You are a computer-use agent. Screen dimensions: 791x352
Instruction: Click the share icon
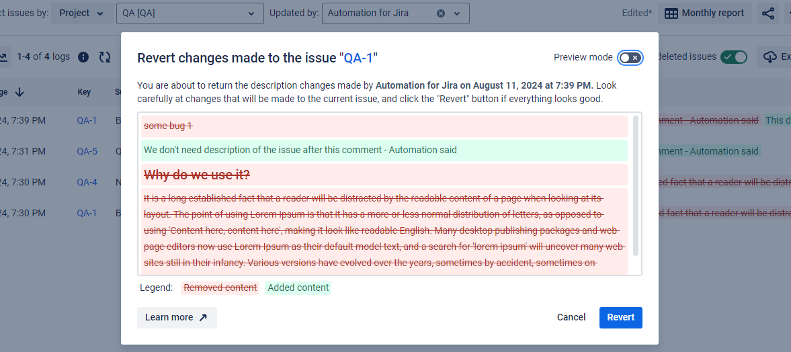click(768, 13)
